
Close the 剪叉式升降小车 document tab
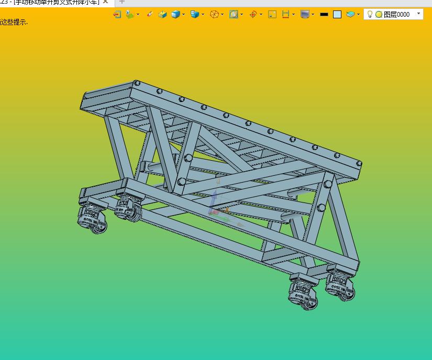pyautogui.click(x=105, y=2)
